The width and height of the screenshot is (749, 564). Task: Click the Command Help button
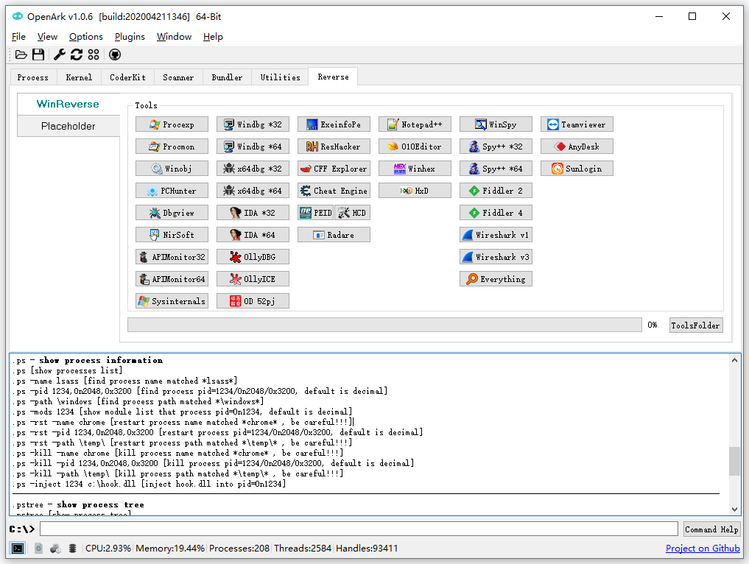[711, 529]
